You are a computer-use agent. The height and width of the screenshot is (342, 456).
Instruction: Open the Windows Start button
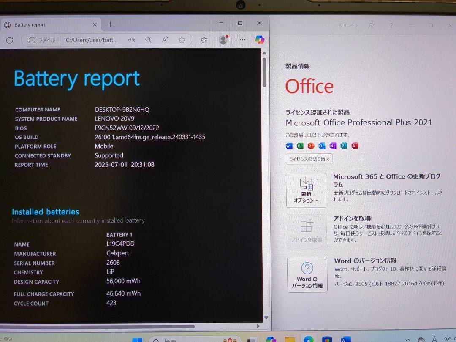(x=137, y=339)
